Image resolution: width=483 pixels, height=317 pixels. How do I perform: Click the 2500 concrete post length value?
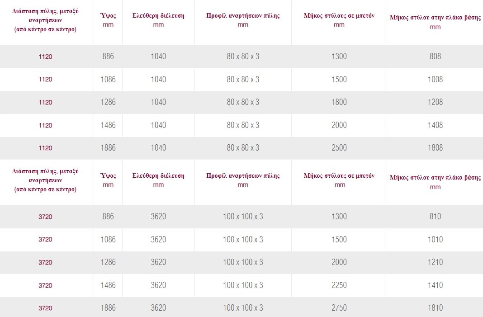click(x=339, y=148)
